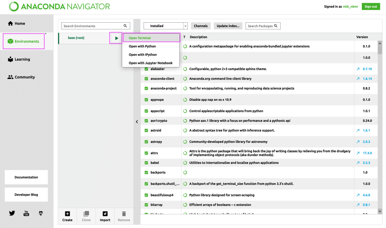Select Open with Jupyter Notebook
The height and width of the screenshot is (228, 386).
click(x=151, y=63)
